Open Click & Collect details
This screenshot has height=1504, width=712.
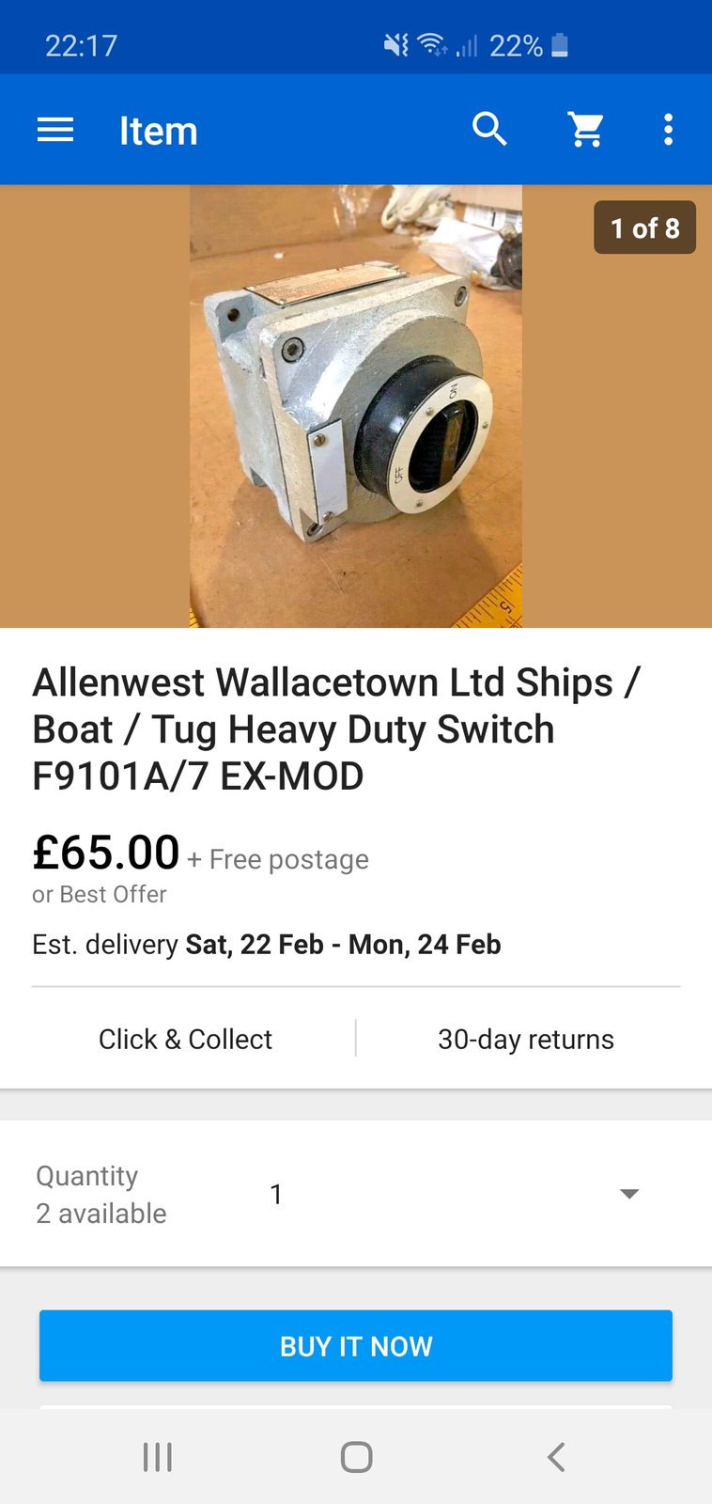(185, 1039)
